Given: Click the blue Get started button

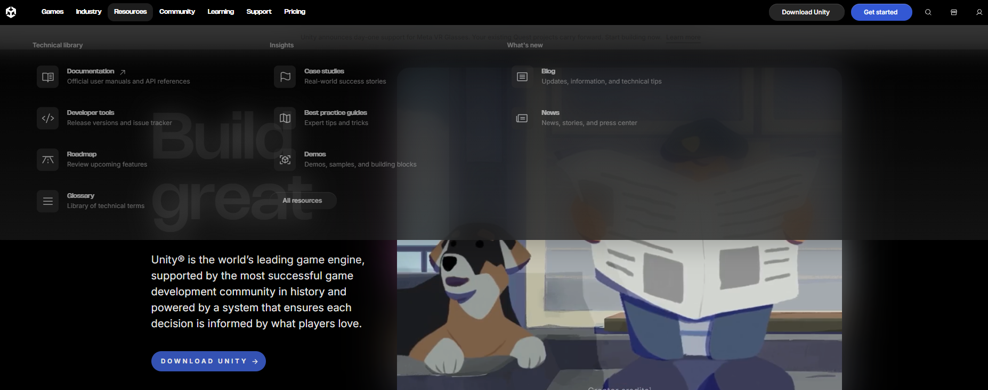Looking at the screenshot, I should point(881,12).
